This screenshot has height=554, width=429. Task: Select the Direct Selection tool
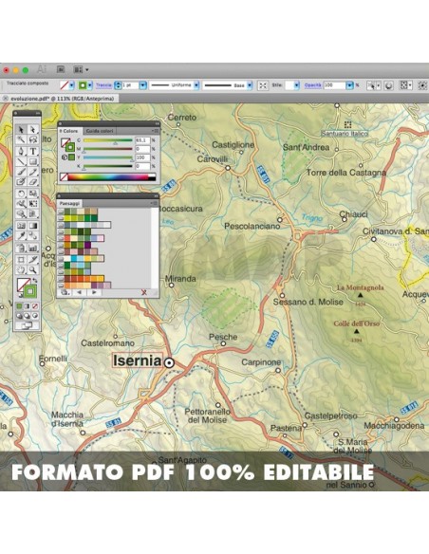[x=33, y=130]
